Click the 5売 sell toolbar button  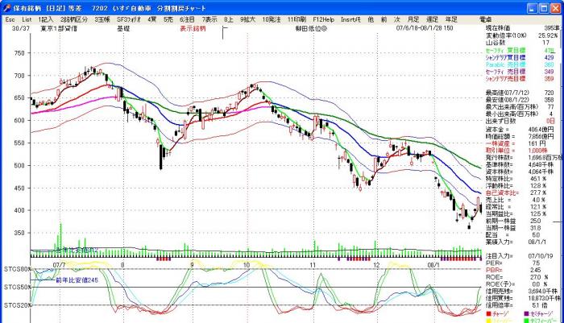tap(168, 19)
